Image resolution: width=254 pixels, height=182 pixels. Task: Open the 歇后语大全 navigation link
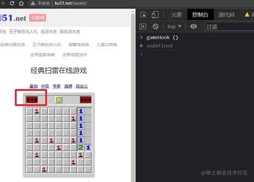coord(70,31)
